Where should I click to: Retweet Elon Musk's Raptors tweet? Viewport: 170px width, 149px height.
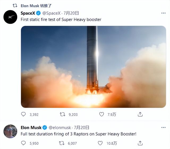[62, 143]
